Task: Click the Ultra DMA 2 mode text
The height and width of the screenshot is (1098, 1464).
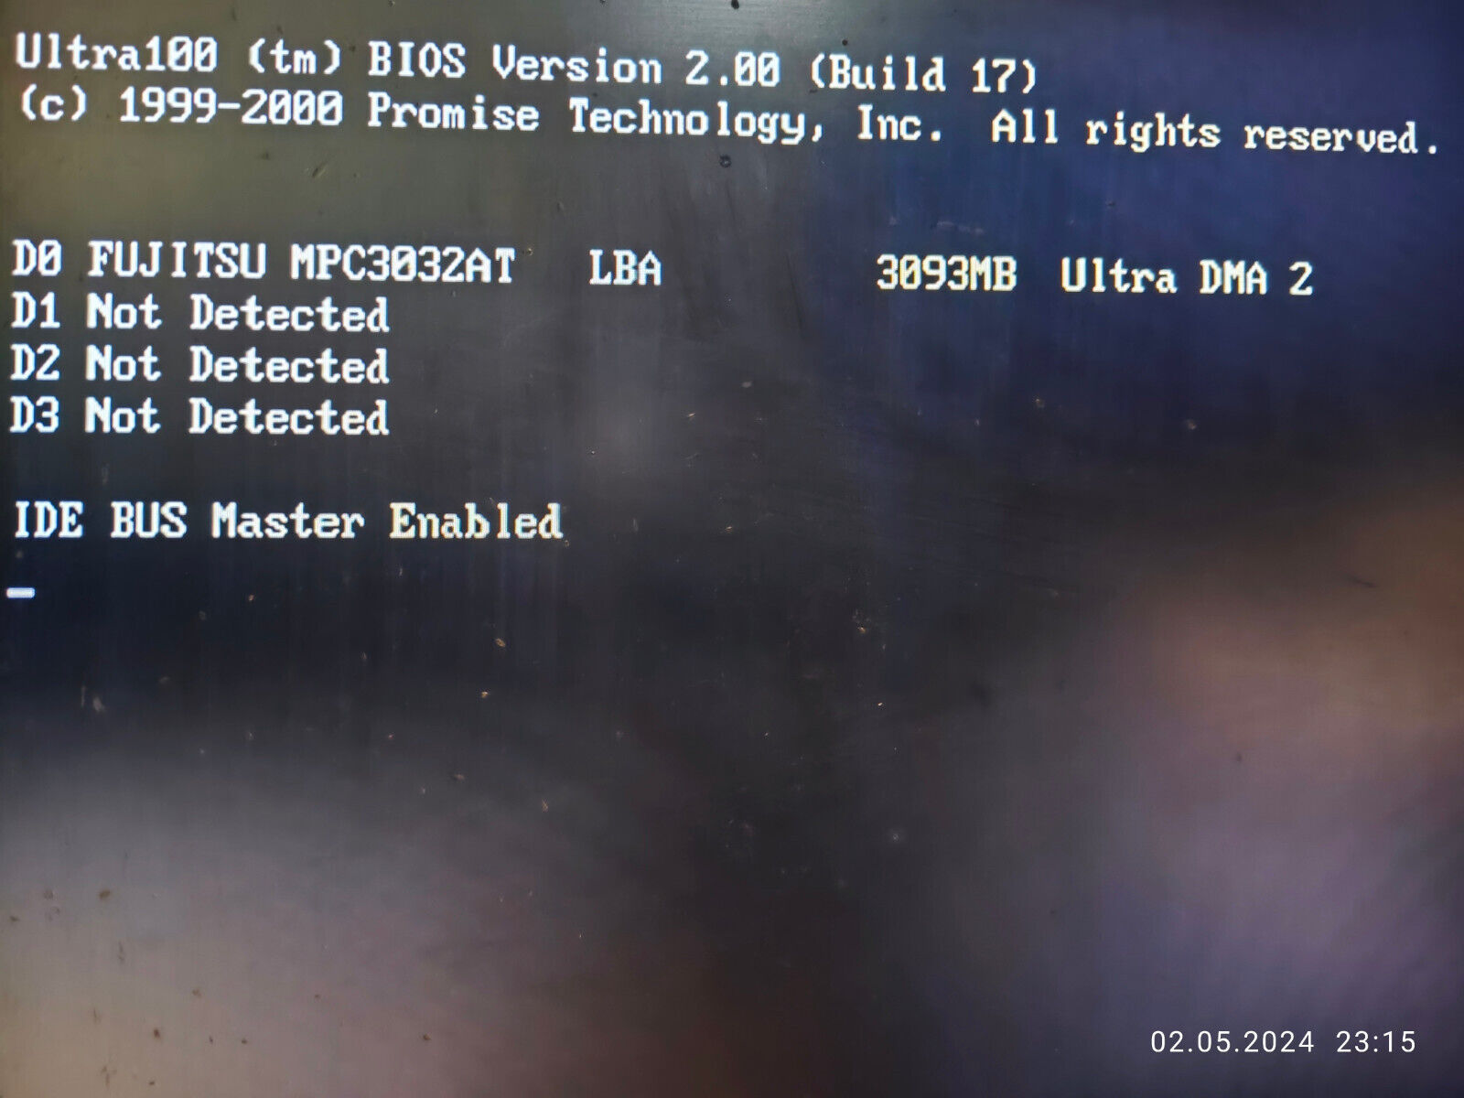Action: tap(1187, 277)
